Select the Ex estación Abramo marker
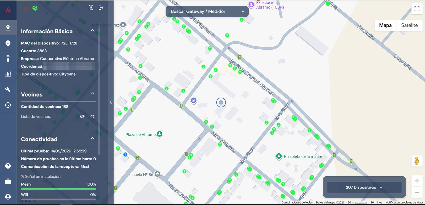The image size is (425, 205). tap(251, 4)
